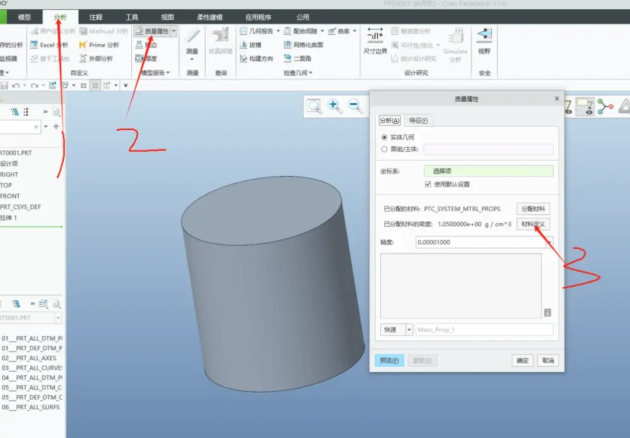Click the 分配材料 button

(533, 208)
